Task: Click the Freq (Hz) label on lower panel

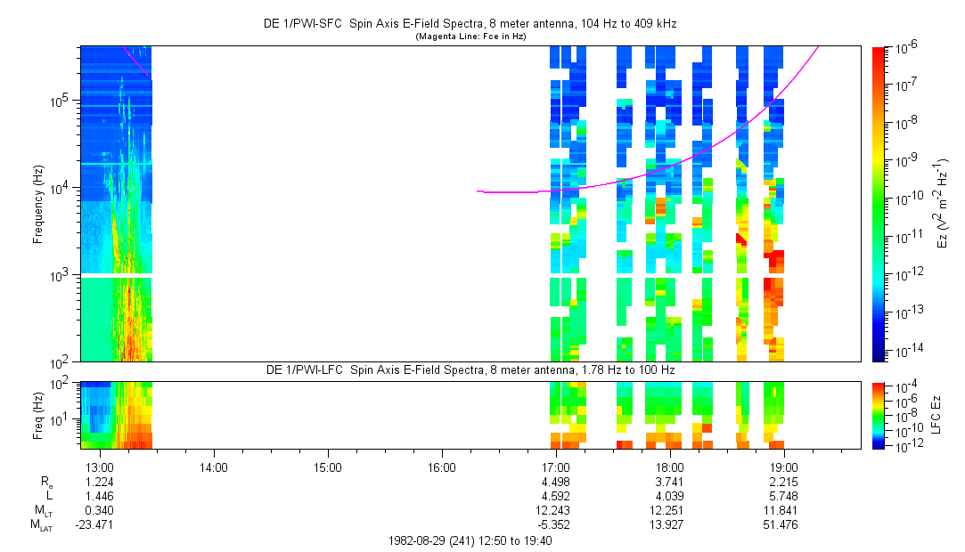Action: click(38, 413)
